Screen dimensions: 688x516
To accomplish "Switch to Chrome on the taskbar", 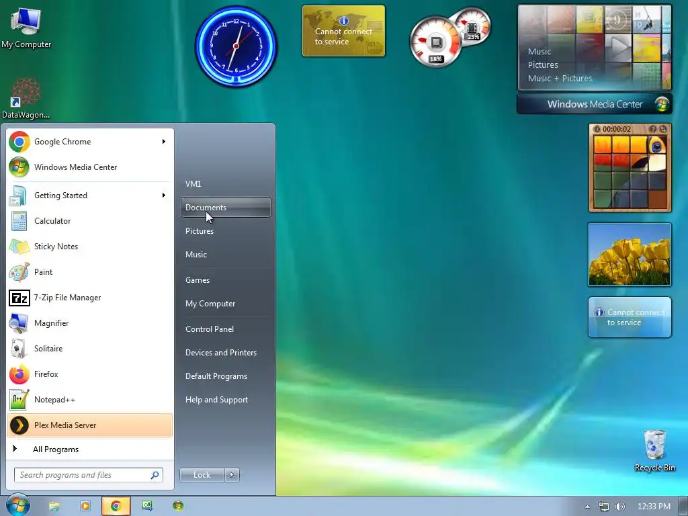I will [116, 507].
